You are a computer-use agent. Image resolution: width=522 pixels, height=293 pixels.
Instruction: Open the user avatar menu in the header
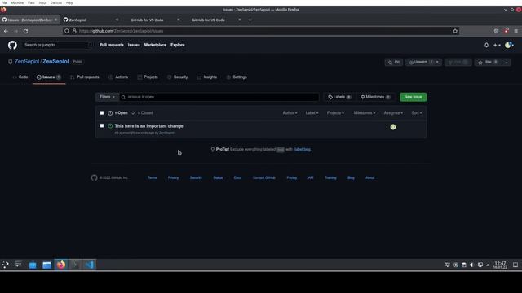click(x=509, y=45)
